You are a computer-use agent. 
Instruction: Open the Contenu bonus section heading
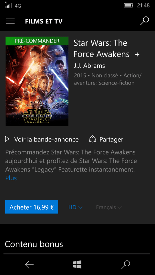[34, 244]
